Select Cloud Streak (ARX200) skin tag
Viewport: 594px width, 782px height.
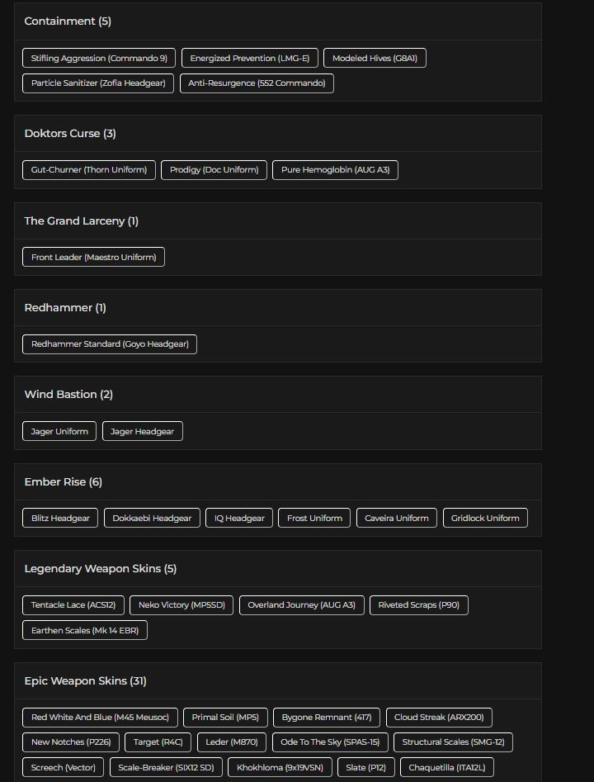coord(439,718)
